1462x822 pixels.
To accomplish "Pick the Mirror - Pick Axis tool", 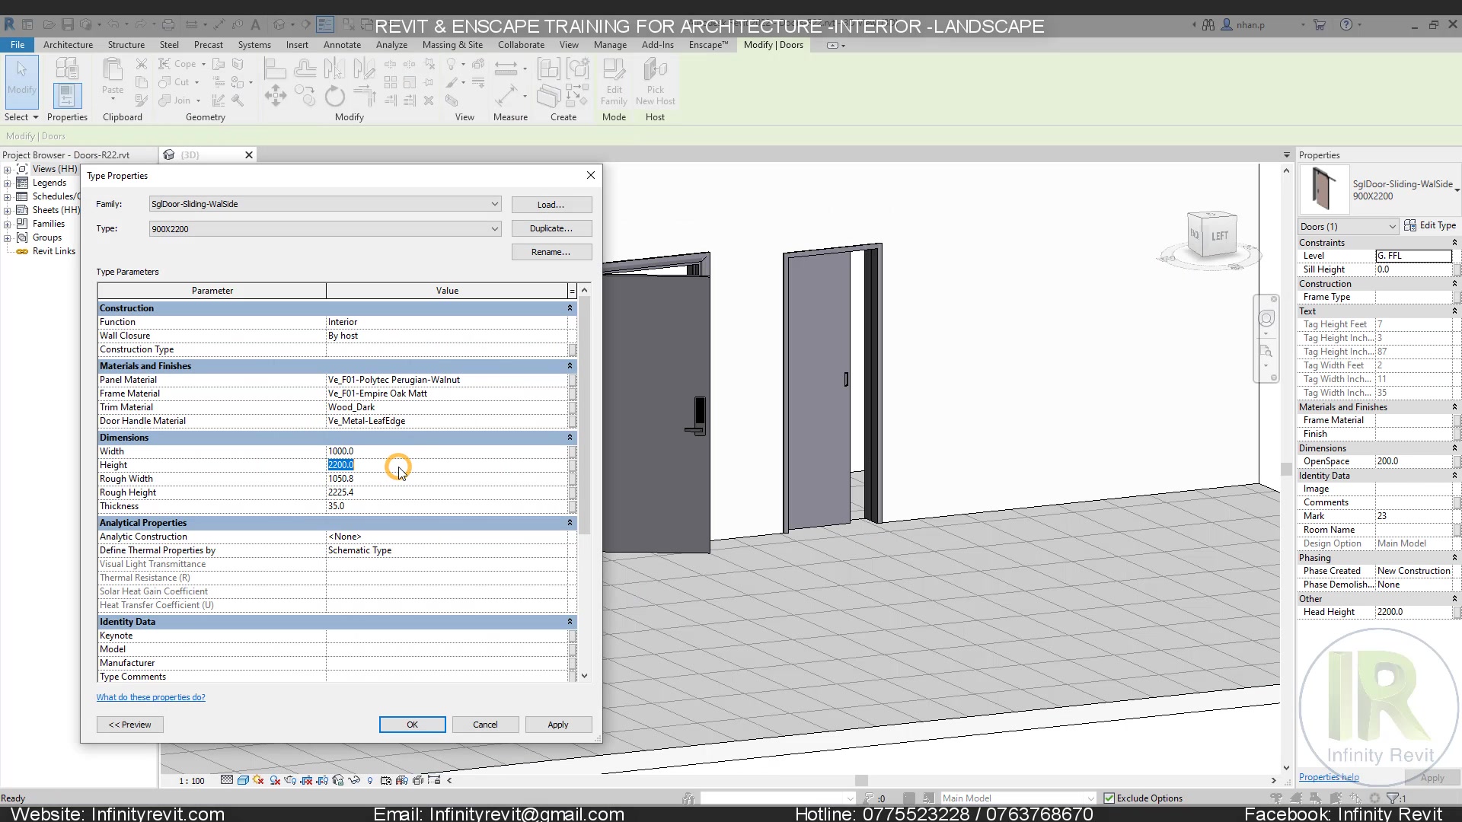I will 334,69.
